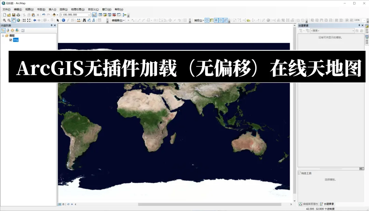Click Fixed Zoom Out arrows icon

[x=29, y=20]
